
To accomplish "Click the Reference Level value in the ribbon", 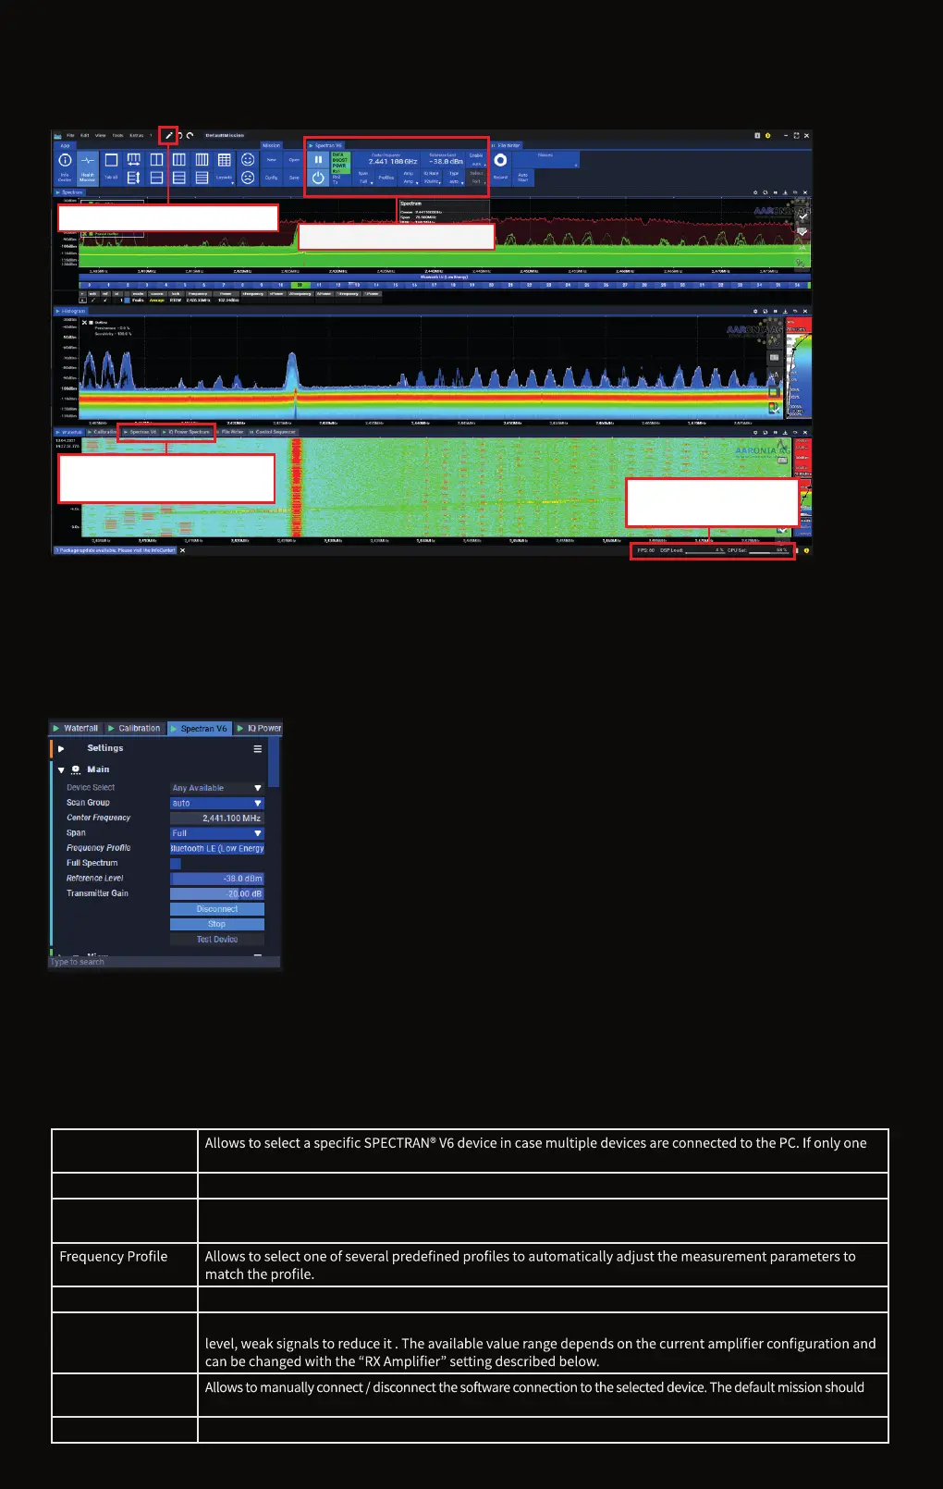I will click(x=447, y=162).
